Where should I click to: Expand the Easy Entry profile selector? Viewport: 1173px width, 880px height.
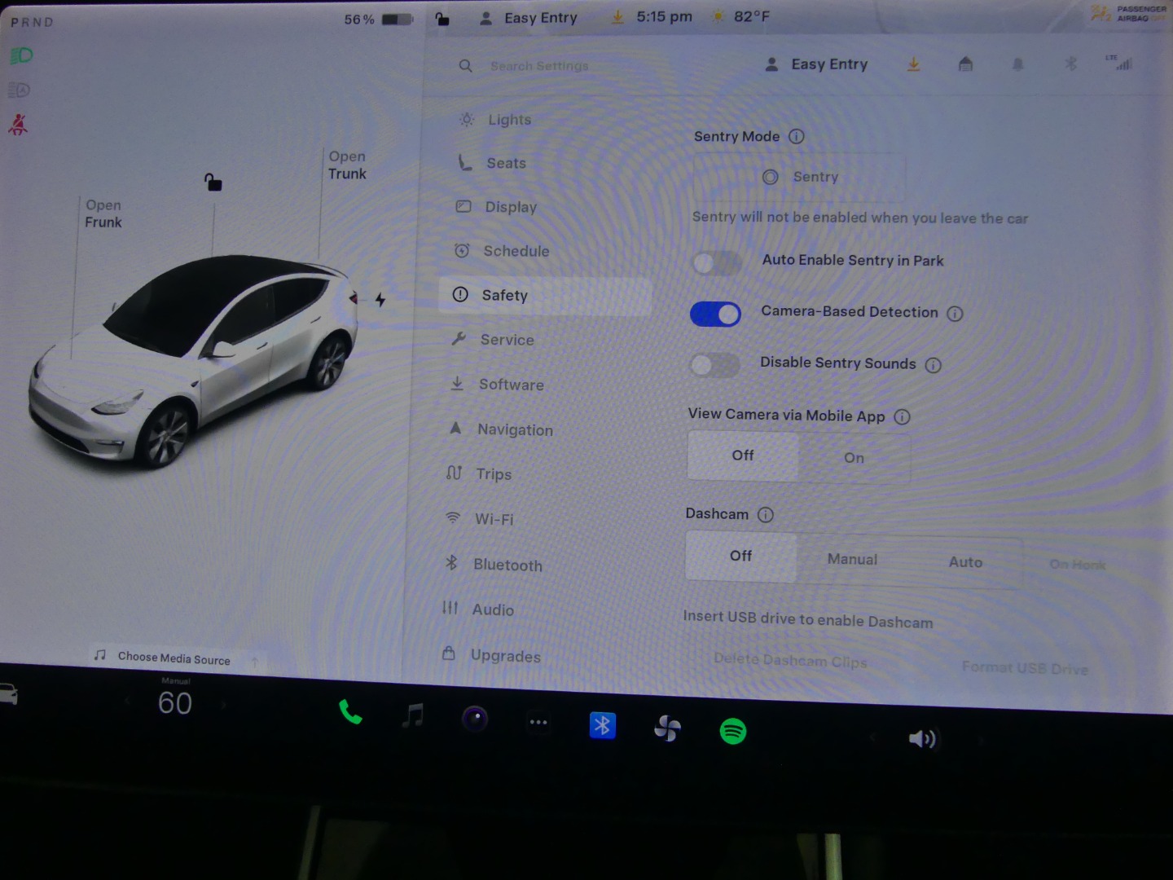817,64
